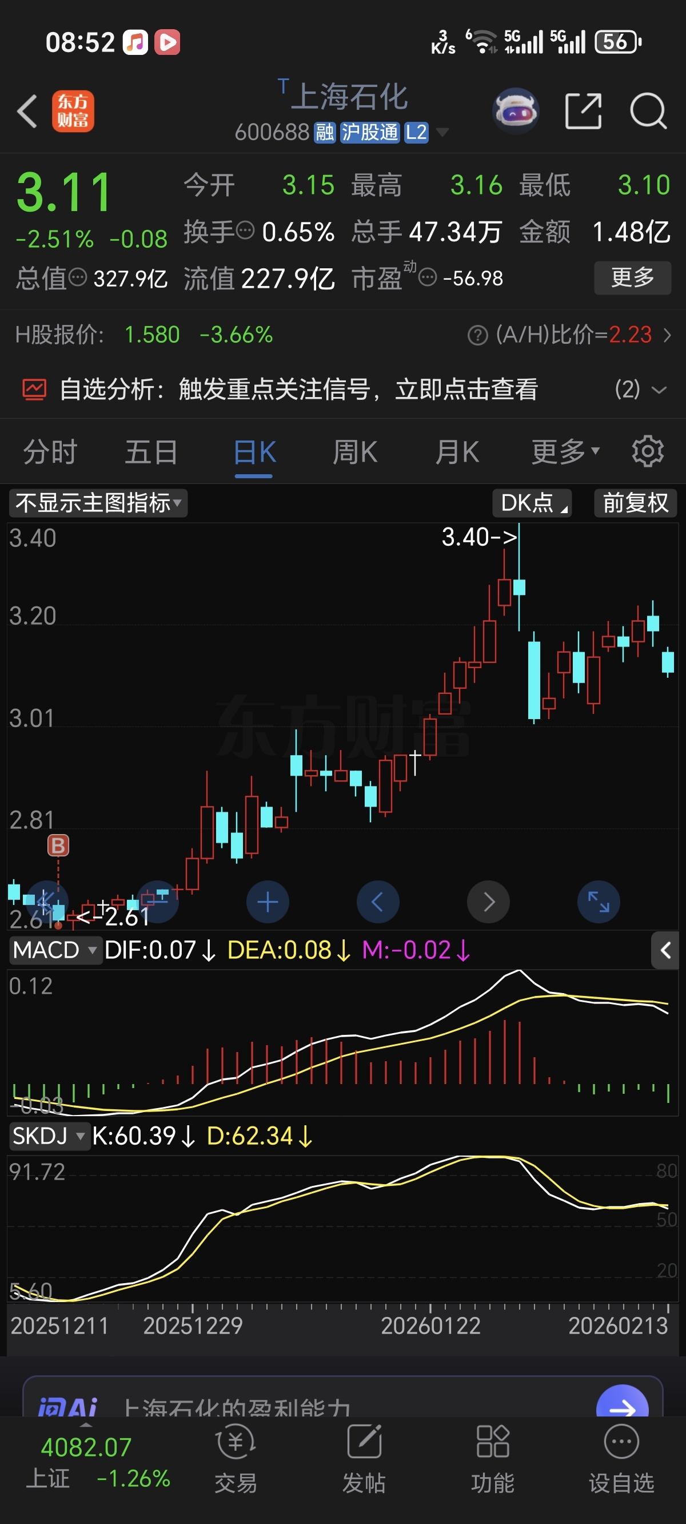Viewport: 686px width, 1524px height.
Task: Switch to 月K tab
Action: [457, 452]
